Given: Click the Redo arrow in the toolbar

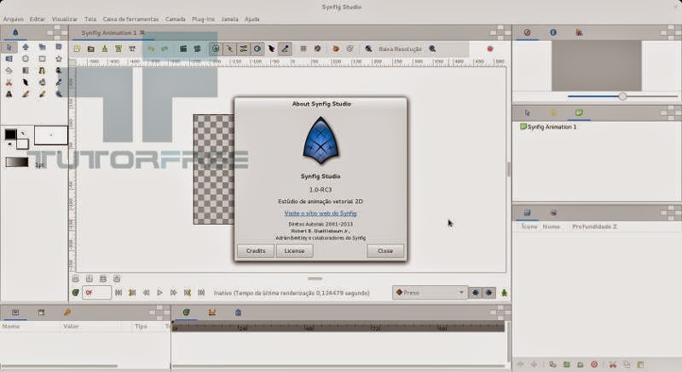Looking at the screenshot, I should (165, 49).
